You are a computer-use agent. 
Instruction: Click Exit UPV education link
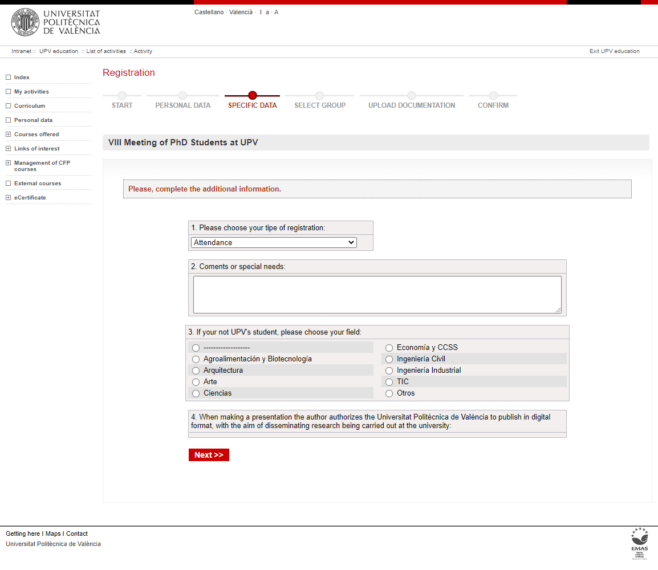point(614,51)
